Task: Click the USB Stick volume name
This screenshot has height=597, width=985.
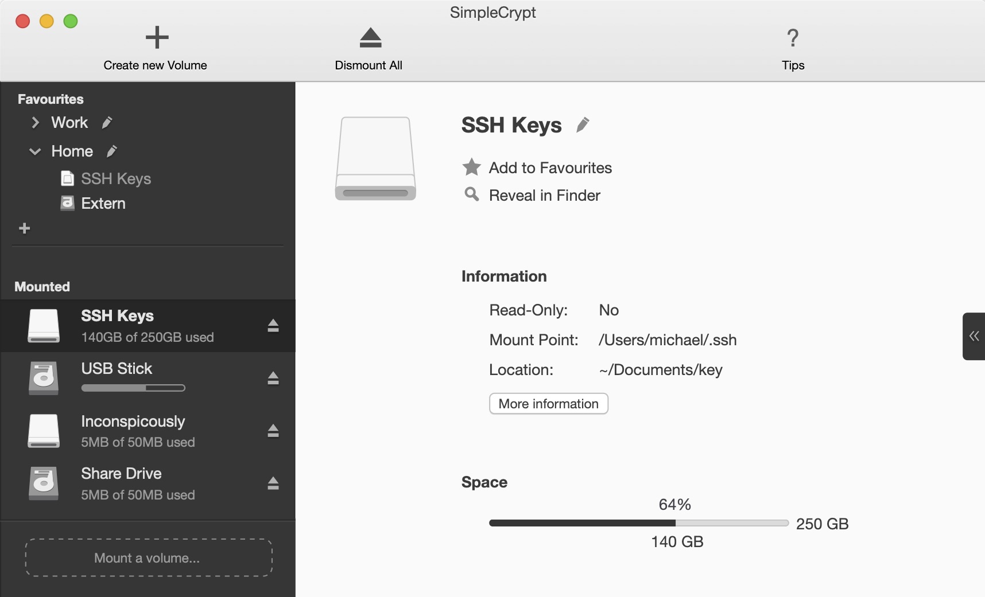Action: point(117,369)
